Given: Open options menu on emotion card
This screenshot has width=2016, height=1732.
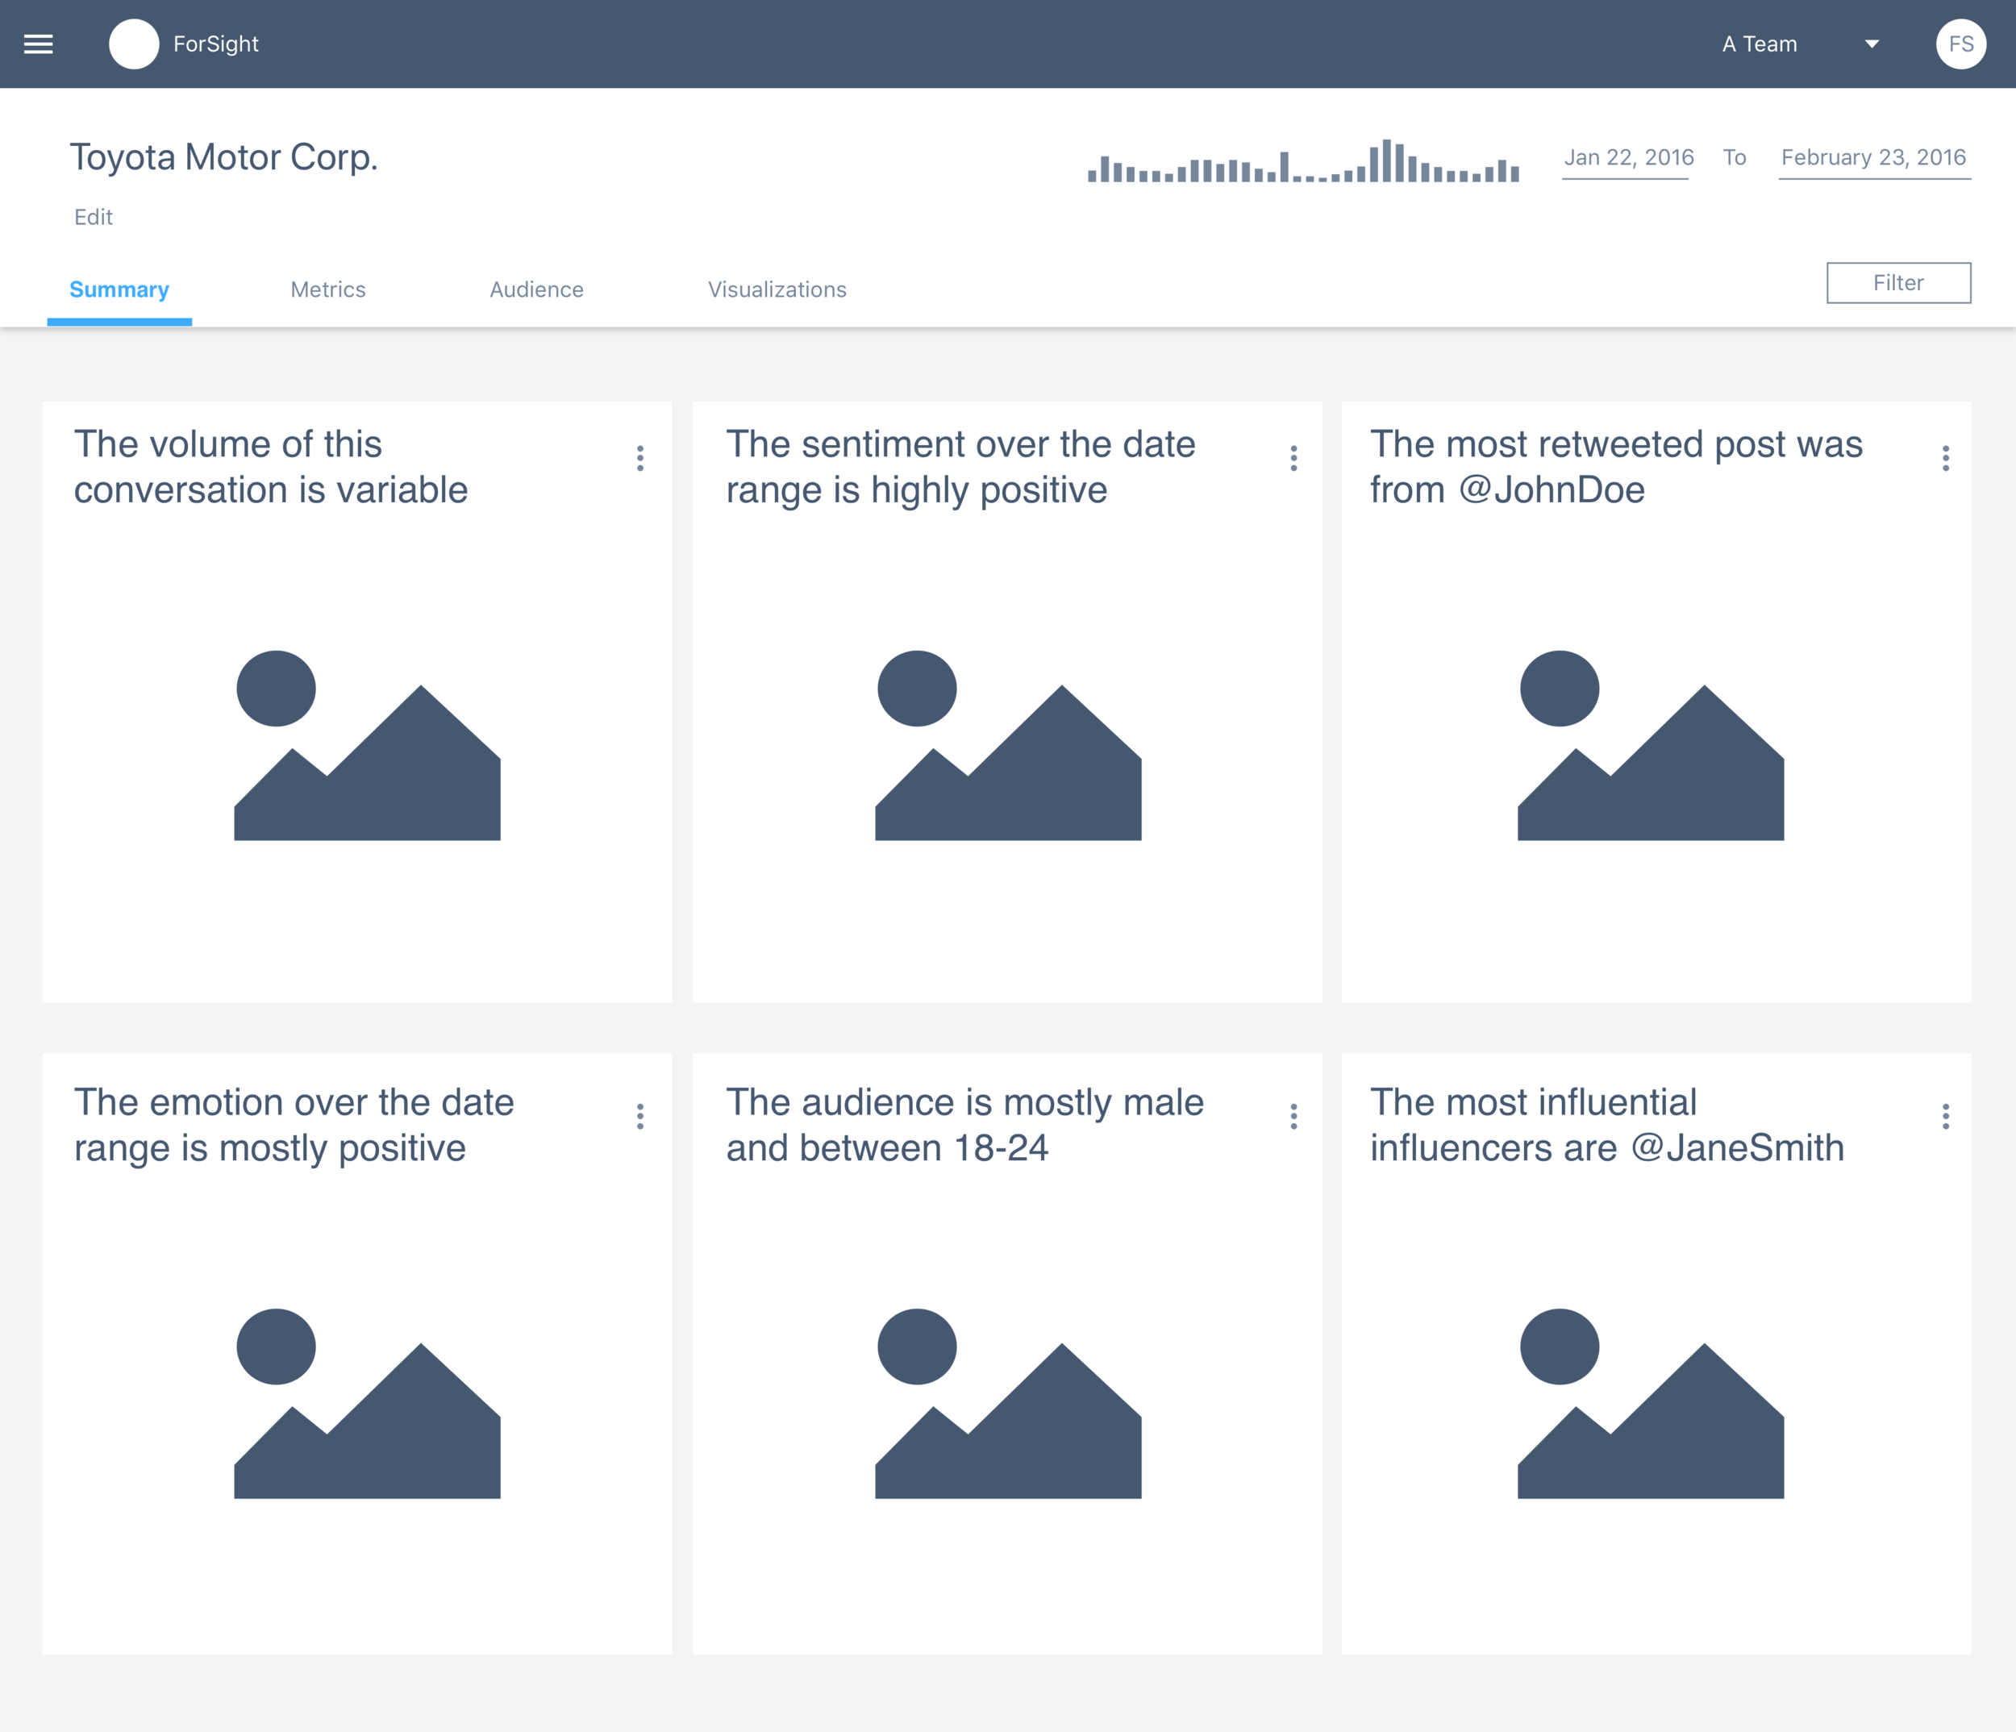Looking at the screenshot, I should (639, 1116).
